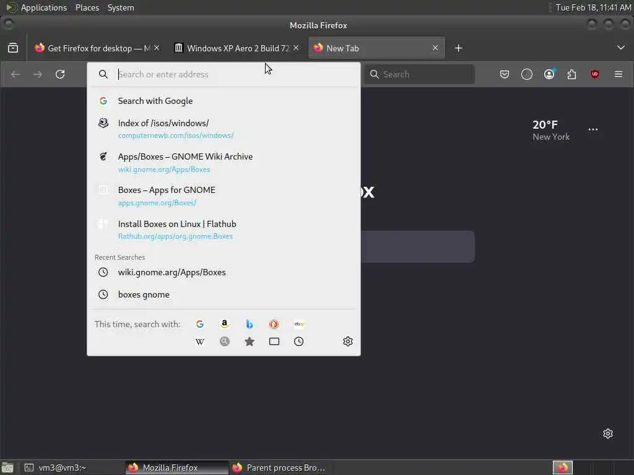Close the Get Firefox for desktop tab
The image size is (634, 475).
157,48
